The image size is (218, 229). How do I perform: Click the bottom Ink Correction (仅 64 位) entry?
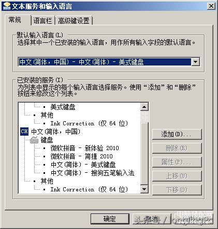(89, 189)
